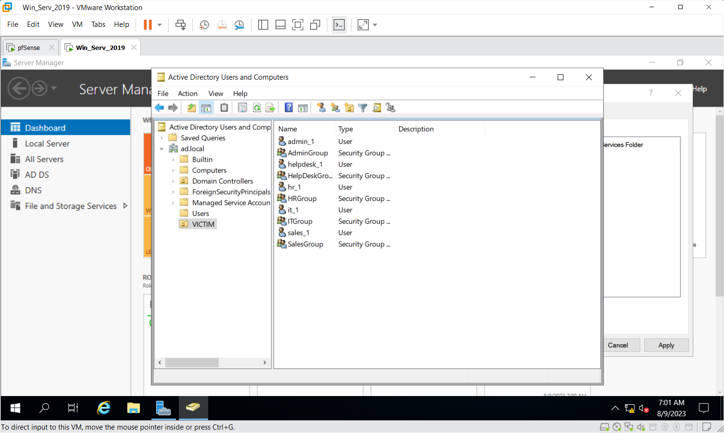The height and width of the screenshot is (433, 724).
Task: Pause the VM with orange pause icon
Action: 148,24
